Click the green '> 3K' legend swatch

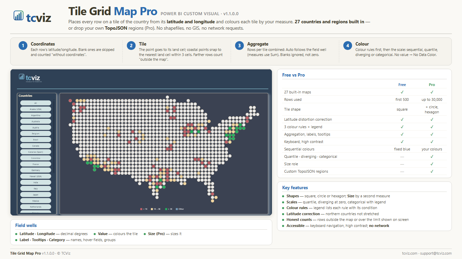166,209
